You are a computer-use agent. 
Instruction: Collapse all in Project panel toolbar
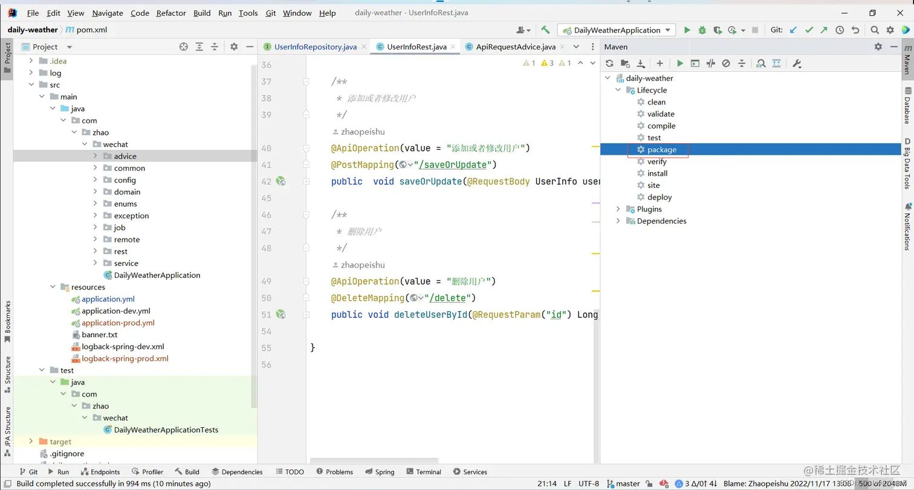[215, 47]
